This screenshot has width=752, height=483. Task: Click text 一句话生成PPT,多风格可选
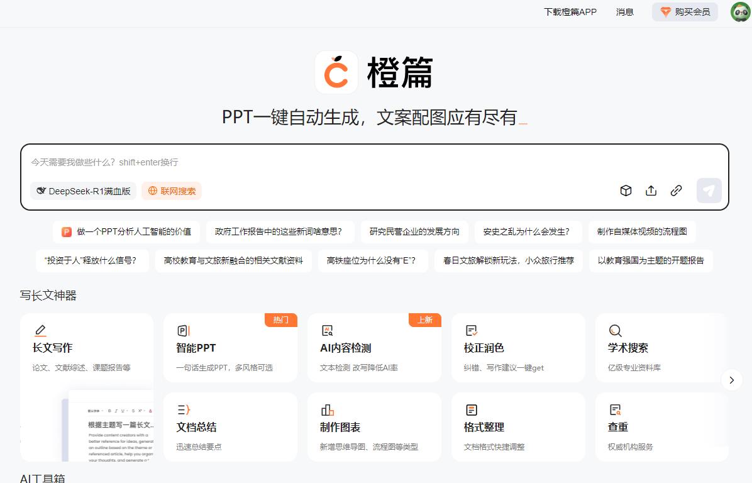pyautogui.click(x=224, y=368)
